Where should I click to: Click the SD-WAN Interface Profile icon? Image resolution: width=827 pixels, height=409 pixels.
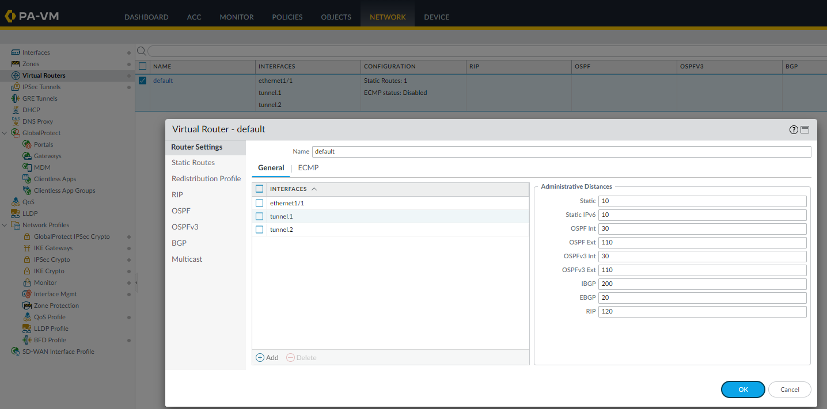pos(16,351)
